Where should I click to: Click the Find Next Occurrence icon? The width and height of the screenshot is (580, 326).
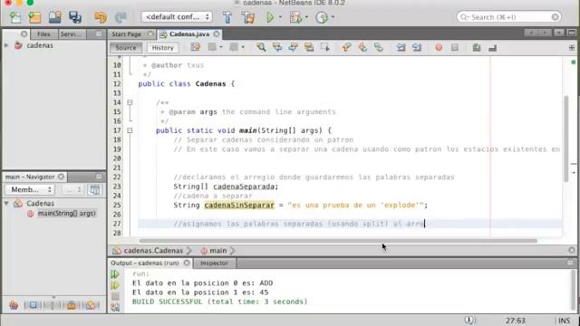293,47
